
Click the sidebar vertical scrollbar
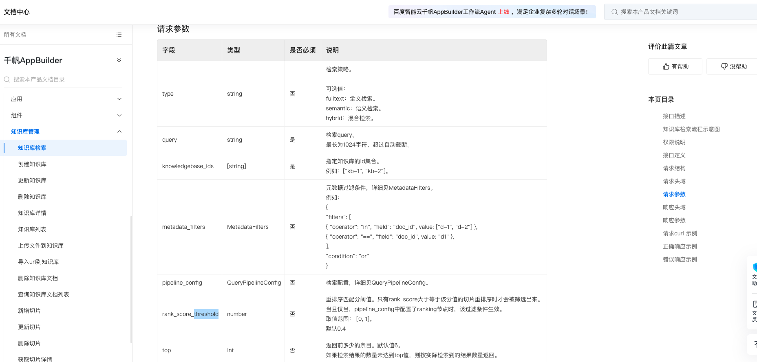coord(131,279)
